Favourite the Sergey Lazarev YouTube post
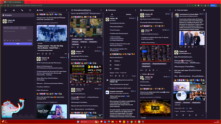The width and height of the screenshot is (221, 124). pos(46,54)
